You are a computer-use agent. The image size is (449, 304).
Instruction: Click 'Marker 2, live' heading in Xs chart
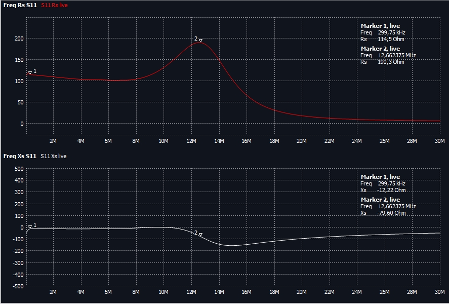380,200
